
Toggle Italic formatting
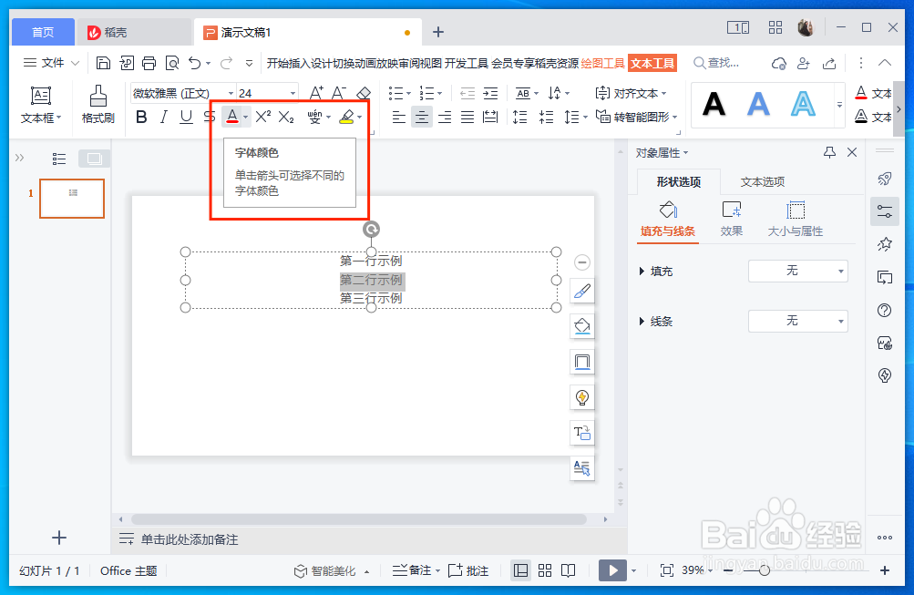click(x=164, y=118)
